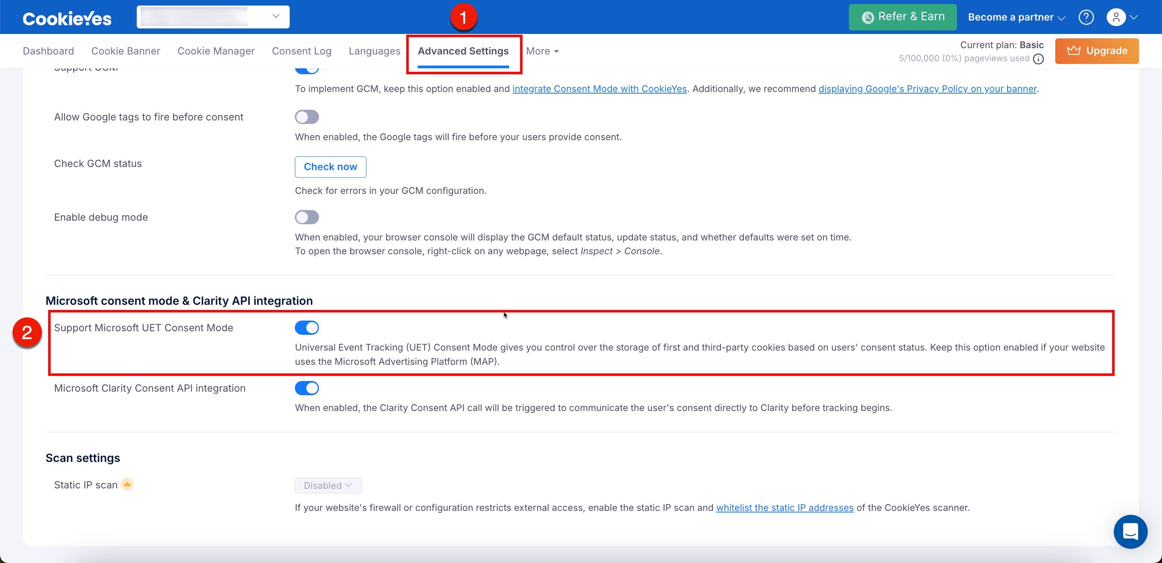The height and width of the screenshot is (563, 1162).
Task: Open the Cookie Banner tab
Action: 125,51
